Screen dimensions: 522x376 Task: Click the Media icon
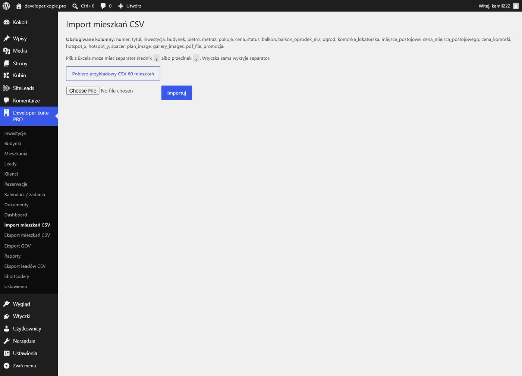6,51
